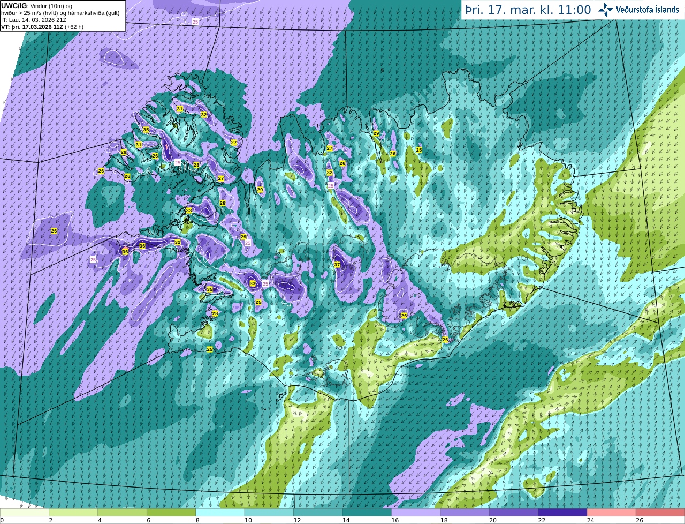Viewport: 685px width, 524px height.
Task: Click the legend scale number 8
Action: pyautogui.click(x=197, y=520)
